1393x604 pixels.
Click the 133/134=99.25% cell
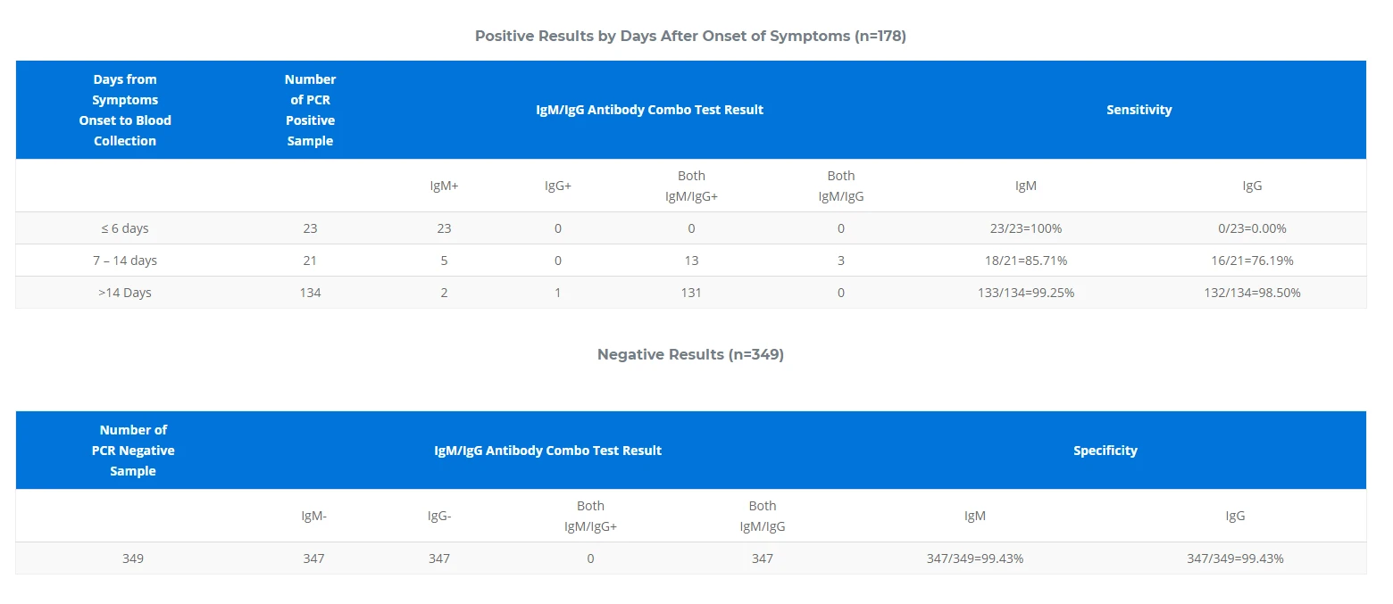coord(1026,293)
